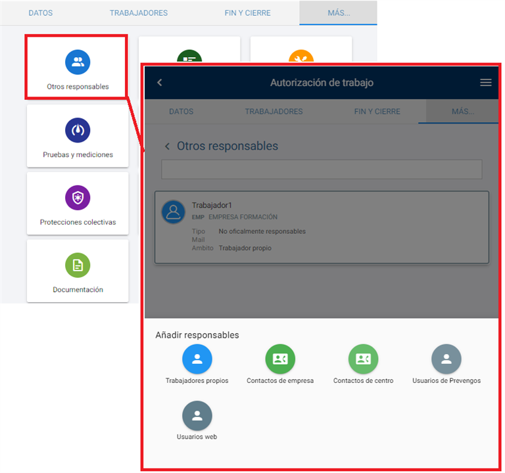This screenshot has height=473, width=505.
Task: Open the Documentación card icon
Action: [x=78, y=265]
